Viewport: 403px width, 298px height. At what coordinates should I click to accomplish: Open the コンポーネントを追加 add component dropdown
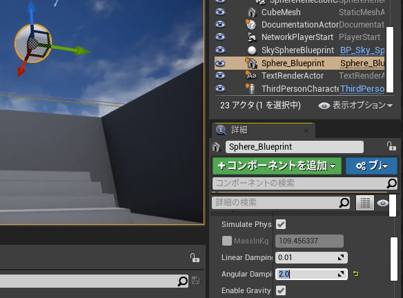[277, 166]
